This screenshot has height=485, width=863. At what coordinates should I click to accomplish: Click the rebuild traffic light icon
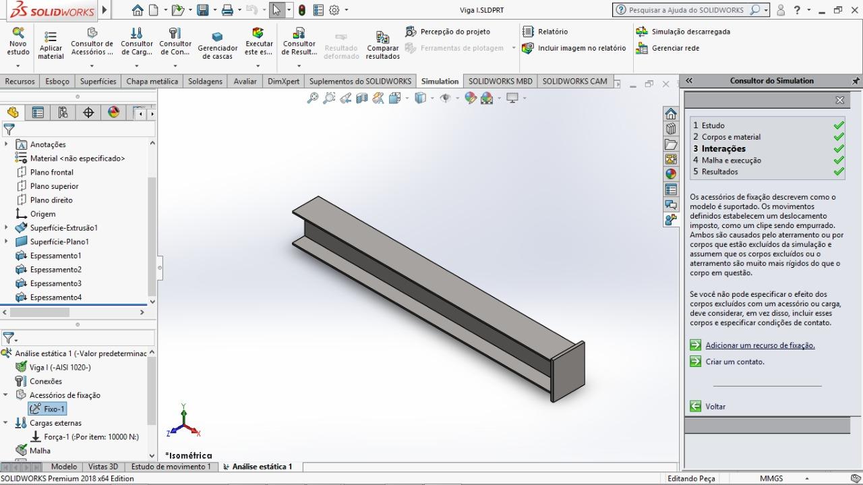pos(301,10)
